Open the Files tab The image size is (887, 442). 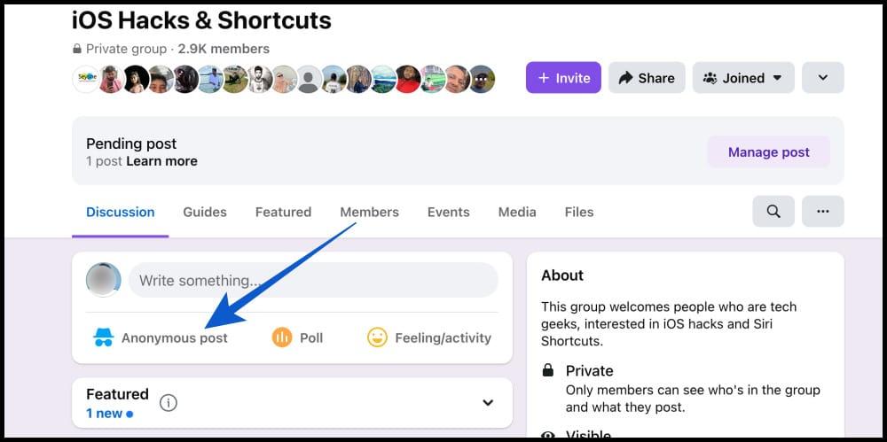tap(579, 212)
